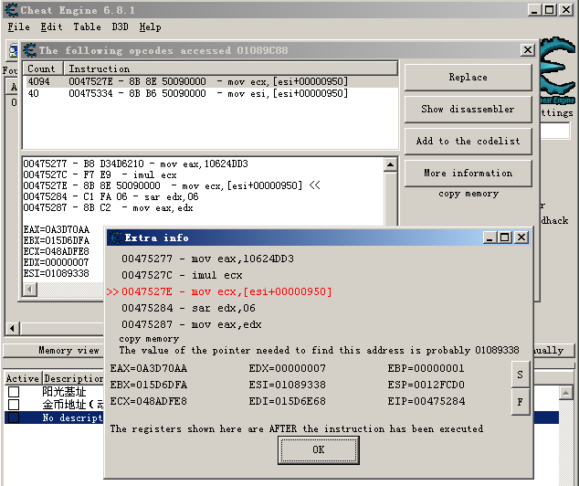The image size is (579, 486).
Task: Open the Help menu
Action: [150, 27]
